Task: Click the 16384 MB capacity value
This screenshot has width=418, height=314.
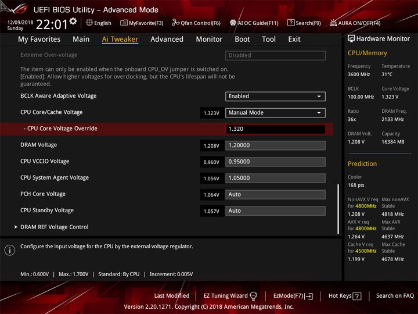Action: click(392, 142)
